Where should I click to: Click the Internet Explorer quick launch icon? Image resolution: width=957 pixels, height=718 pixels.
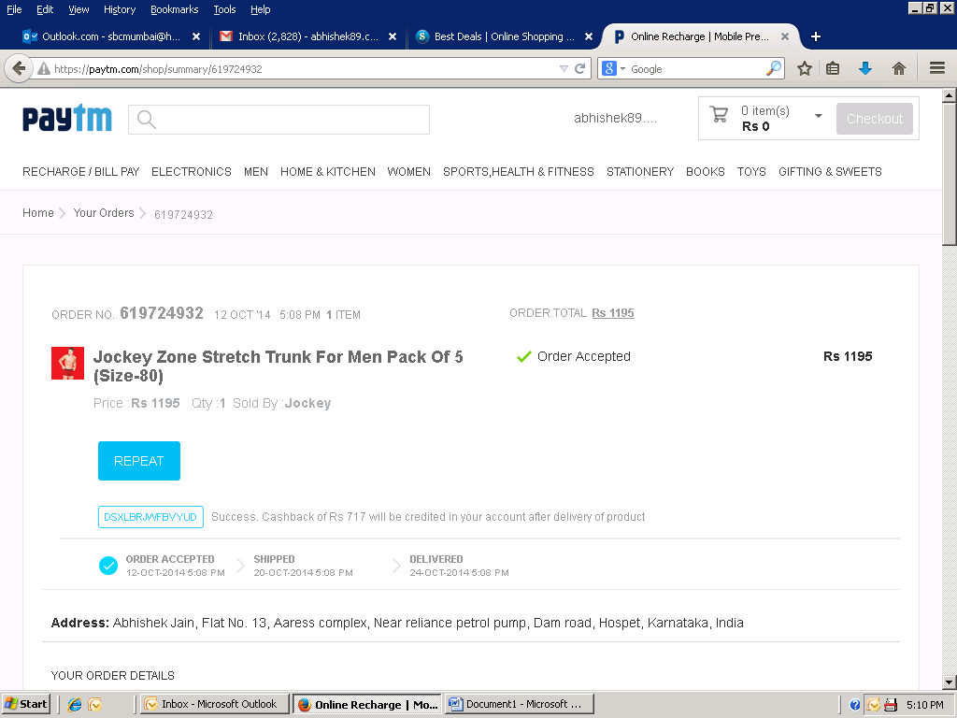click(x=75, y=705)
